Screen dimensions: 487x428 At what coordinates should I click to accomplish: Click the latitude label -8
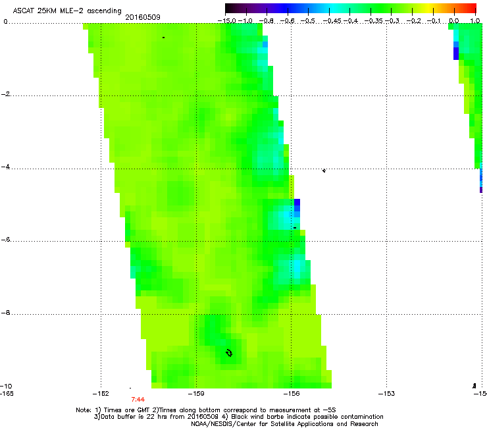pyautogui.click(x=5, y=313)
